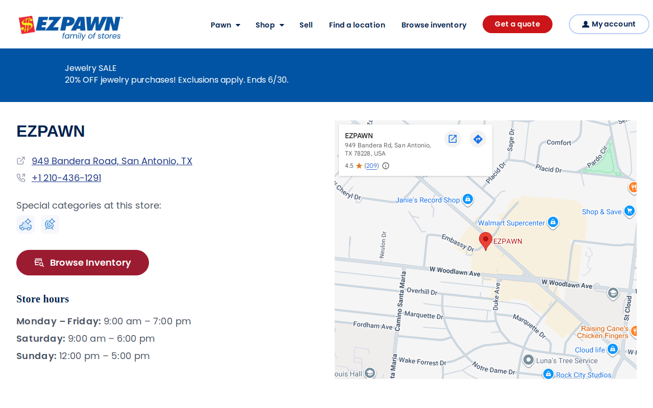Click Shop & Save map marker
Image resolution: width=653 pixels, height=408 pixels.
[x=630, y=211]
